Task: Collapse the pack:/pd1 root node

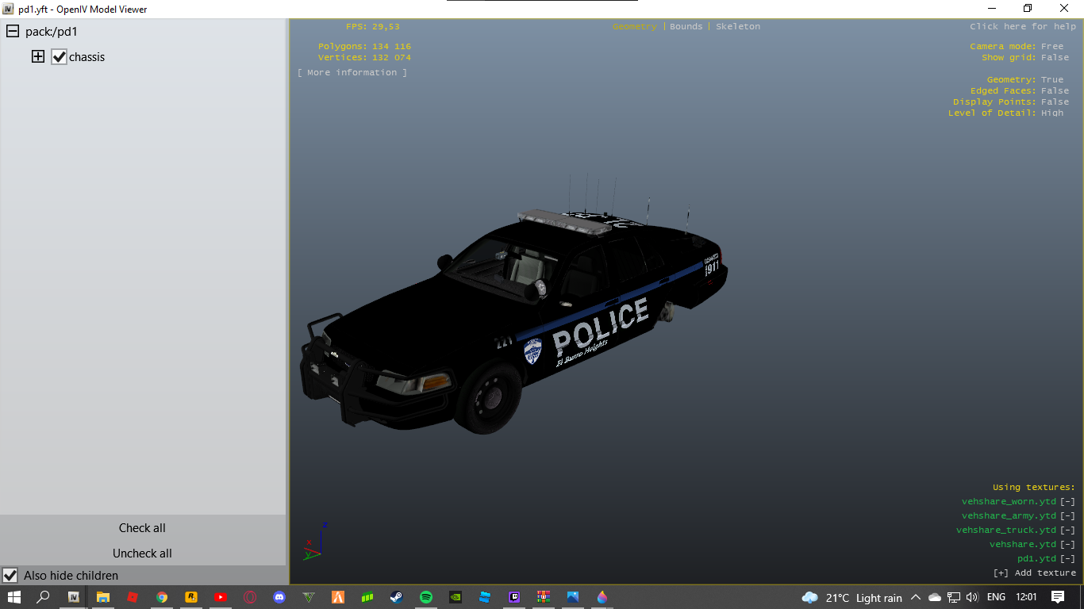Action: coord(13,32)
